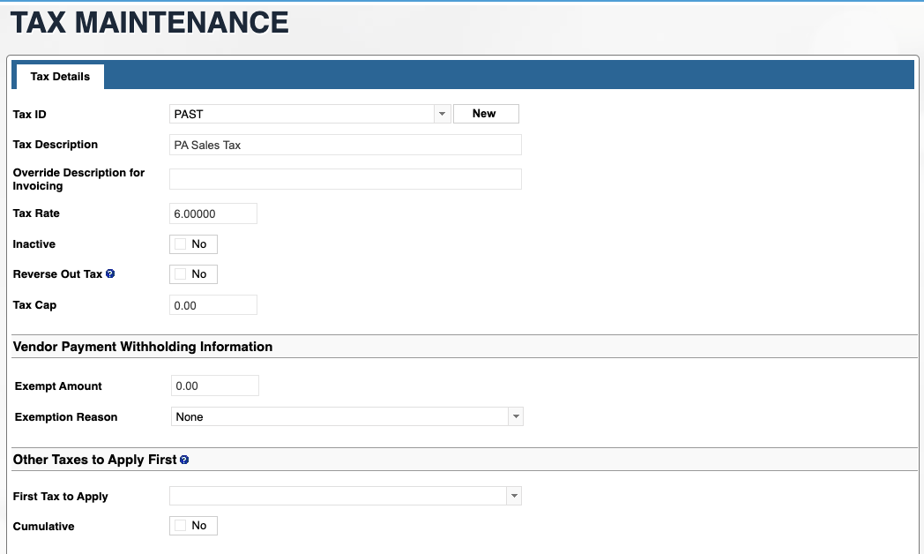This screenshot has height=554, width=924.
Task: Click the Reverse Out Tax help icon
Action: click(110, 274)
